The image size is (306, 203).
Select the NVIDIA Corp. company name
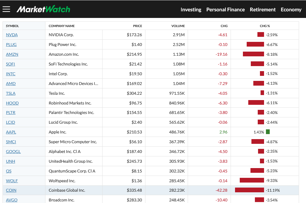coord(61,35)
